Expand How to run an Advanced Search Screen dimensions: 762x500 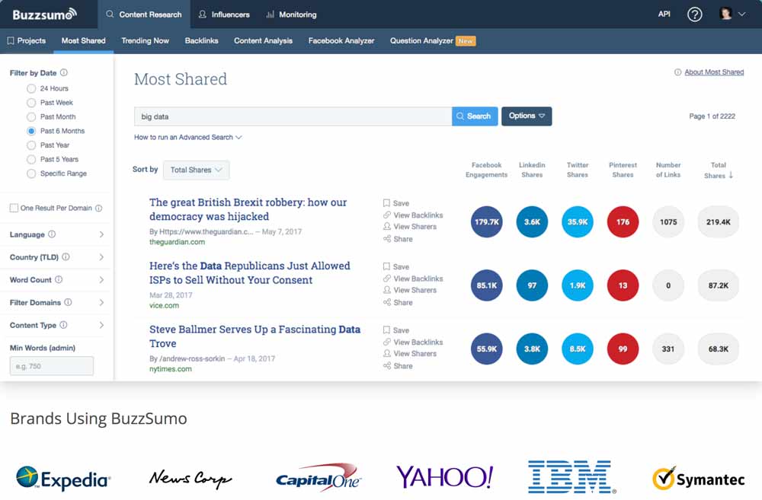click(188, 138)
